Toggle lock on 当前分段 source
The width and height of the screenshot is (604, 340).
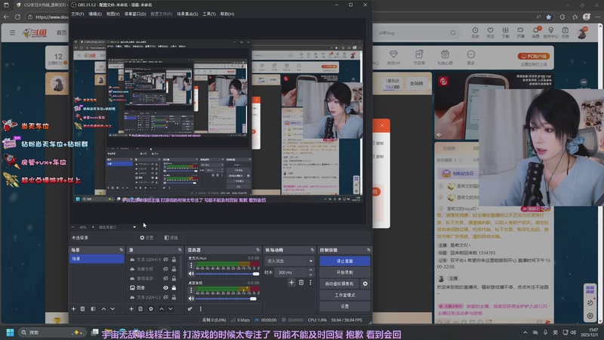pos(174,269)
